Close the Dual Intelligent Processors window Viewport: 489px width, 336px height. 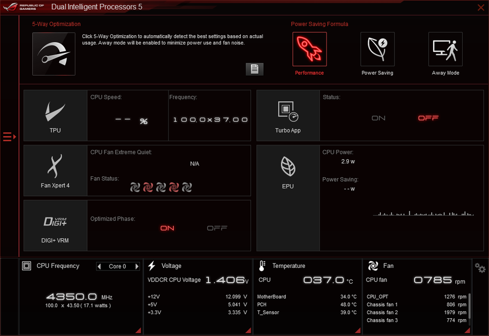[481, 7]
